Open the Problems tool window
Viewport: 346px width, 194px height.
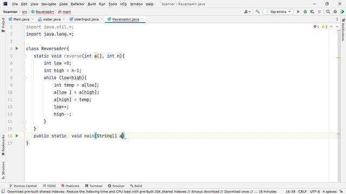[70, 186]
